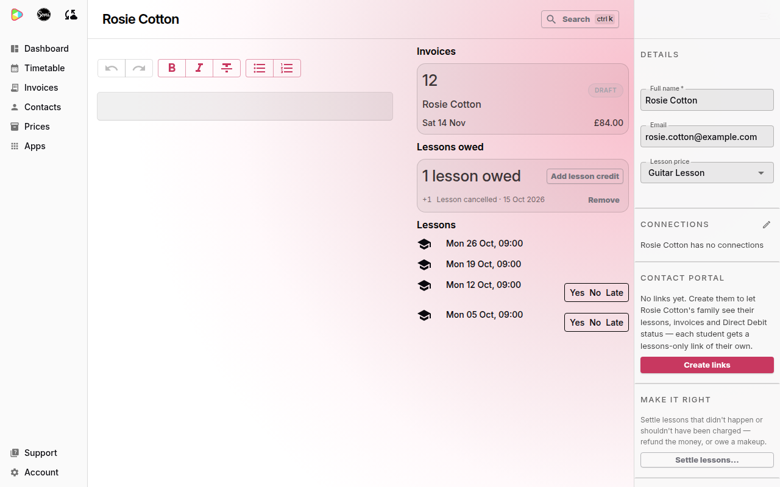This screenshot has width=780, height=487.
Task: Click the magnifier icon in Search
Action: (551, 19)
